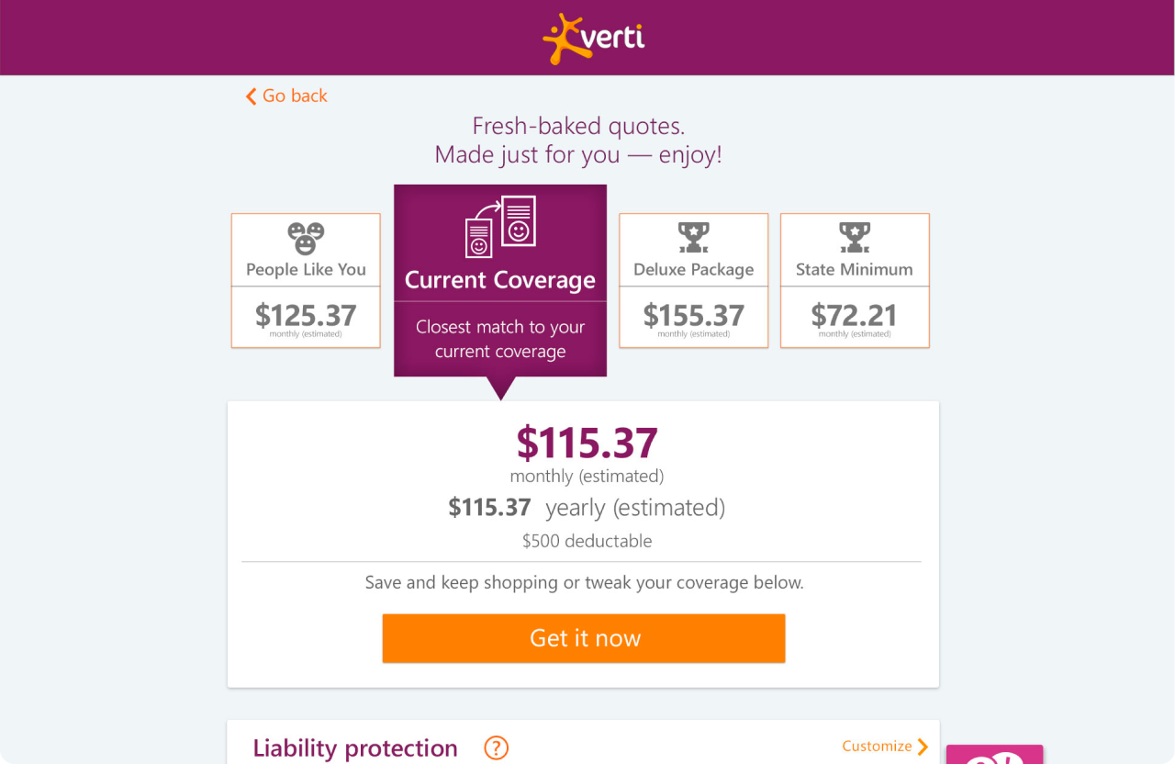Choose the State Minimum label
The width and height of the screenshot is (1175, 764).
click(855, 270)
